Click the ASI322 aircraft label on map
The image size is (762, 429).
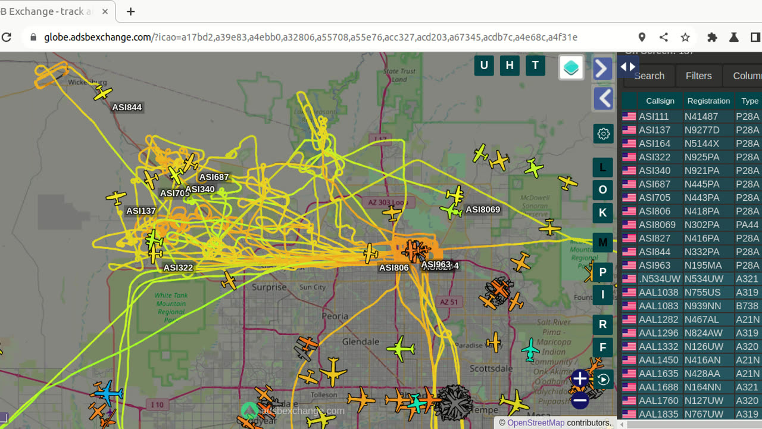click(x=178, y=268)
